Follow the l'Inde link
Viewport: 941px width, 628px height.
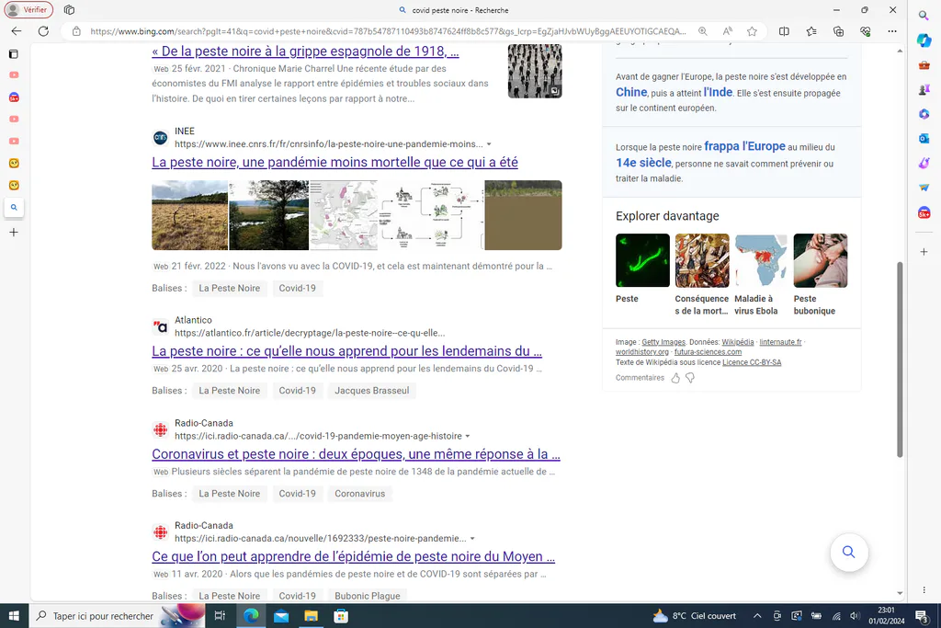tap(718, 93)
